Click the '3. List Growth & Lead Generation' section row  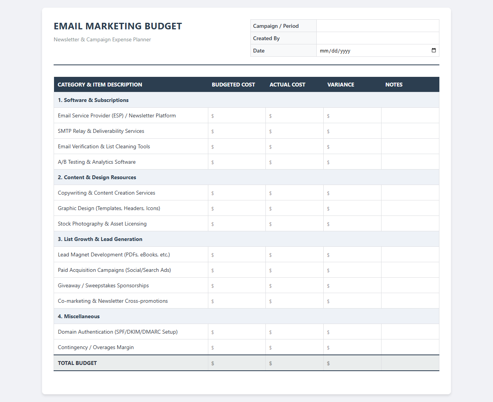point(246,239)
